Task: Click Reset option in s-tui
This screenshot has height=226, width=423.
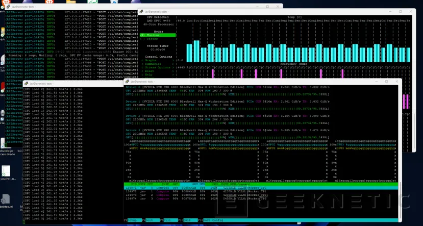Action: tap(158, 71)
